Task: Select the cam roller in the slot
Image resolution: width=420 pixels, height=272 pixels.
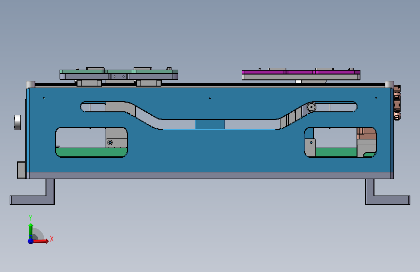Action: point(311,107)
